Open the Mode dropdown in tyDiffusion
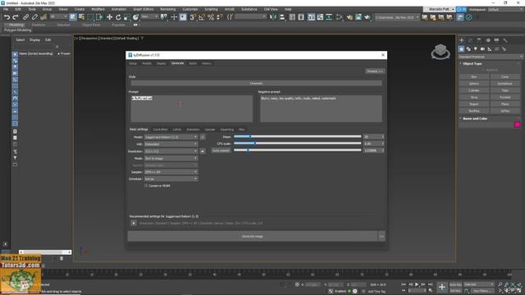Screen dimensions: 525x295 click(171, 158)
